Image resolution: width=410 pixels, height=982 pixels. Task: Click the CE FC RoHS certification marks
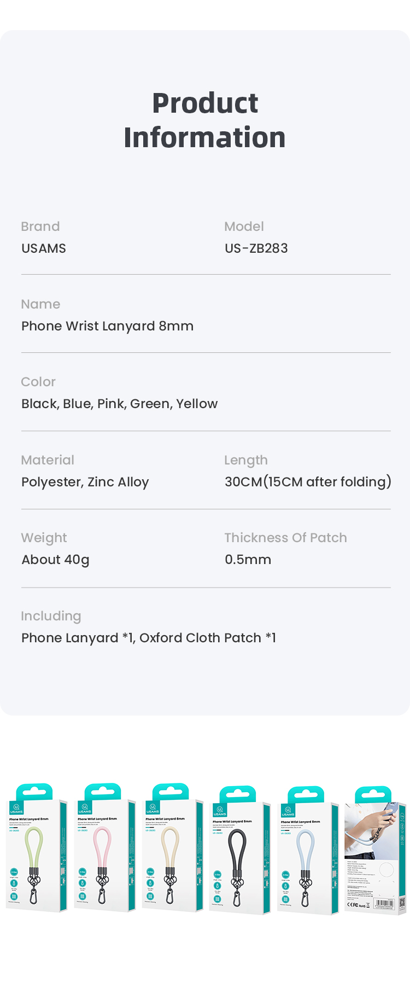(358, 905)
